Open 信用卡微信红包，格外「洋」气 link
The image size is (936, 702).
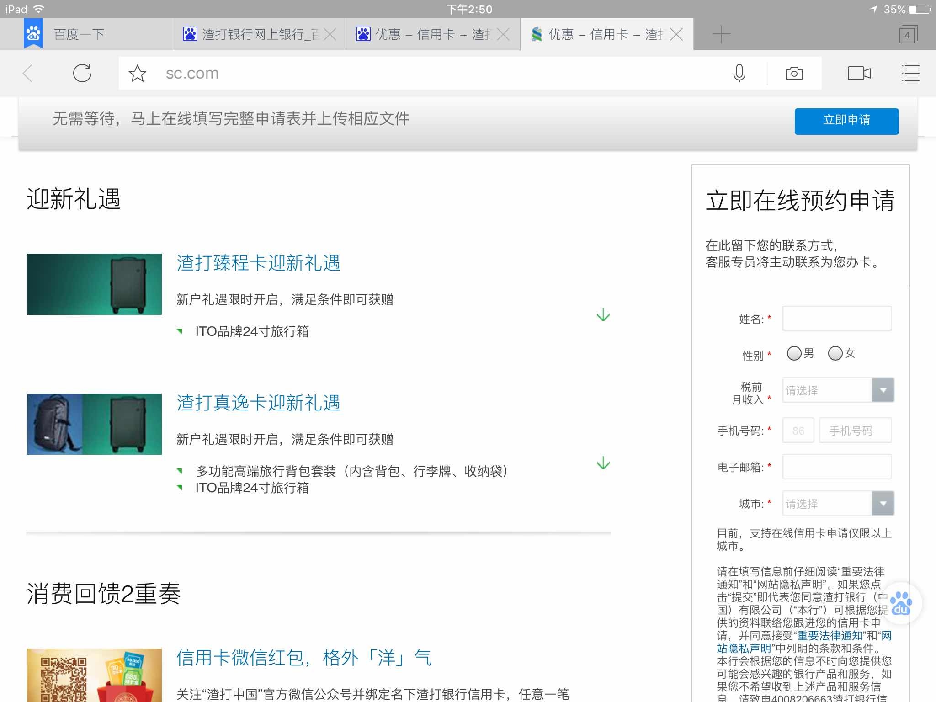pyautogui.click(x=304, y=658)
